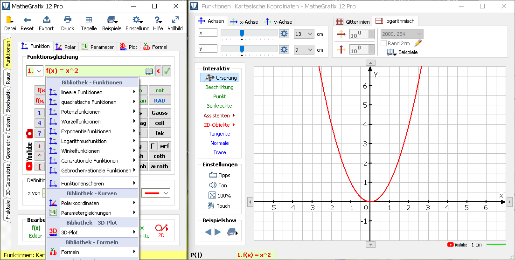Click the horizontal logarithmic arrow icon
The width and height of the screenshot is (515, 260).
click(341, 34)
